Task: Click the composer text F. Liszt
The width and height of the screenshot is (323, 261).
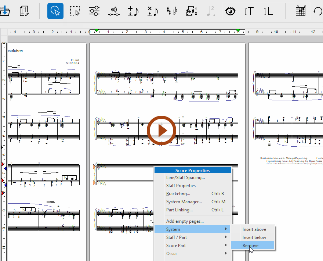Action: [75, 60]
